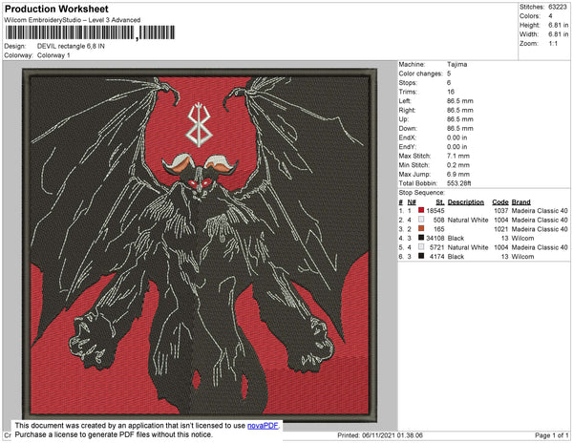Click the orange swatch in stop sequence row 3
The height and width of the screenshot is (443, 573).
(421, 228)
